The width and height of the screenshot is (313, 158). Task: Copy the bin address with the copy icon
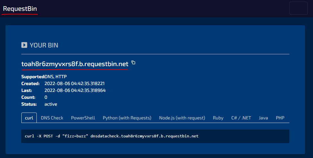(x=133, y=63)
